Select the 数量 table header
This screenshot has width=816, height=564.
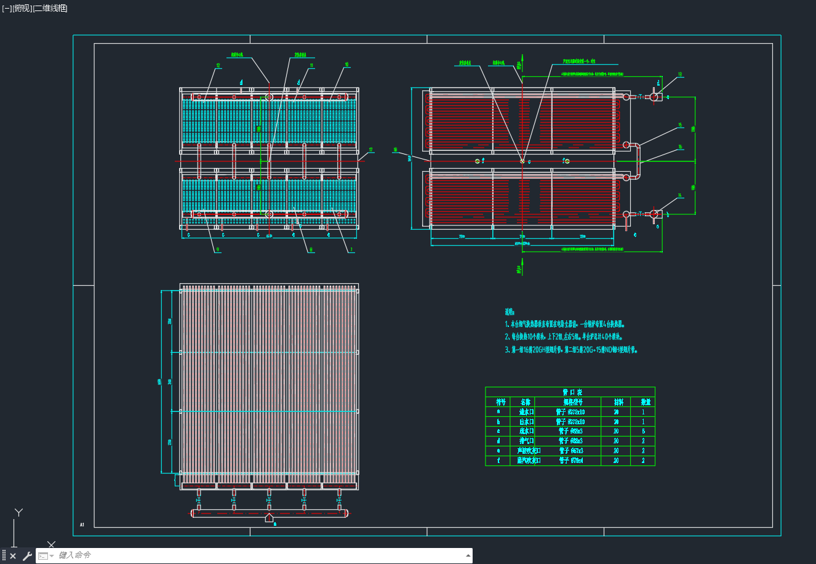coord(645,401)
